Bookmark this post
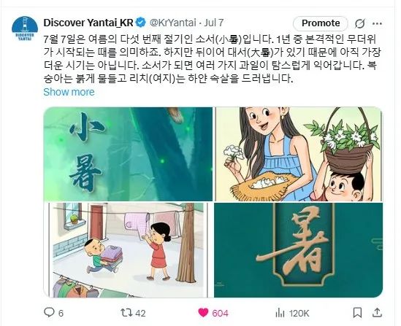The width and height of the screenshot is (401, 326). (357, 313)
